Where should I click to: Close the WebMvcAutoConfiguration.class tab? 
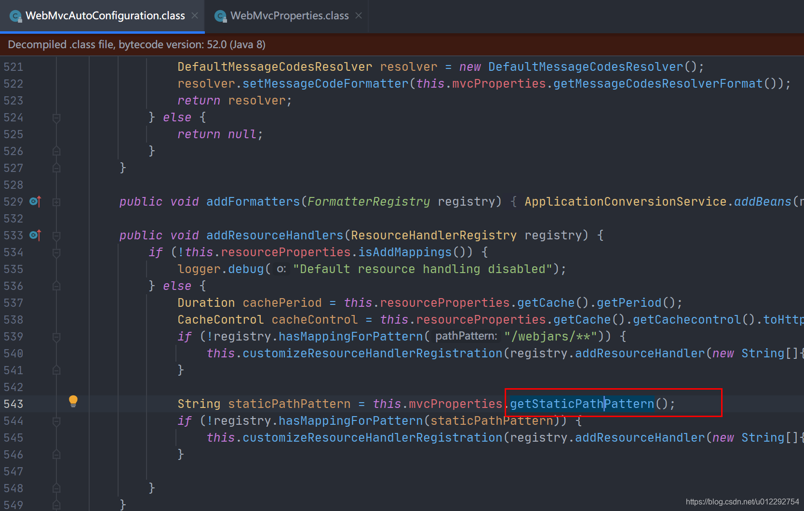tap(195, 15)
